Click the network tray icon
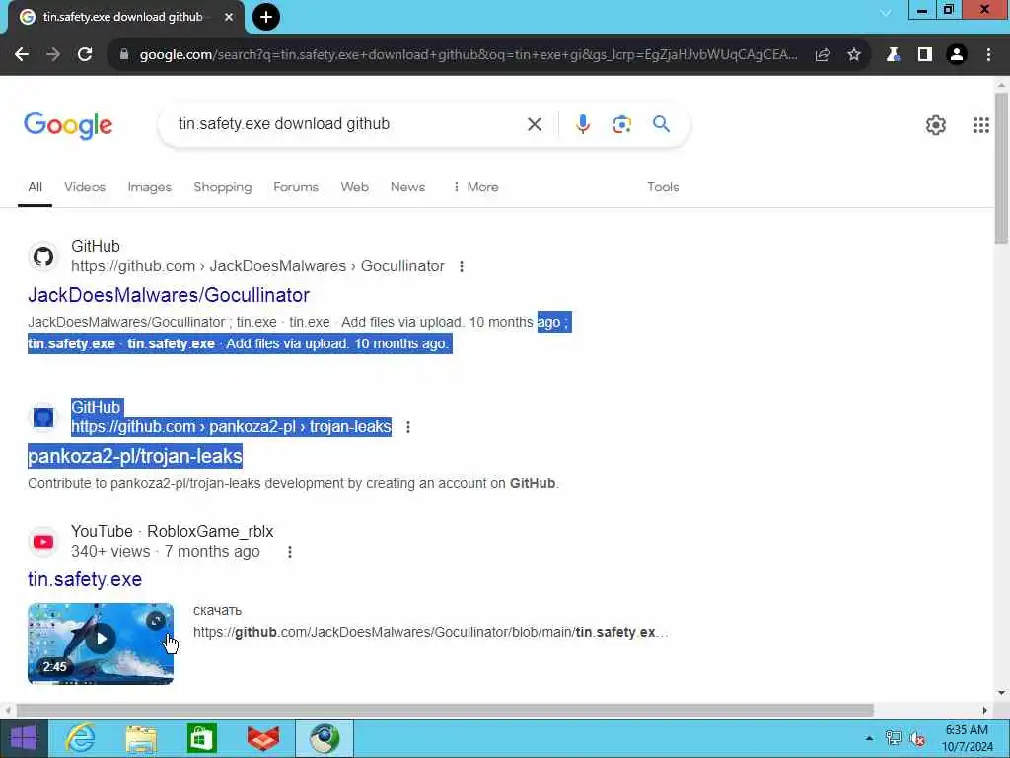1010x758 pixels. coord(894,738)
